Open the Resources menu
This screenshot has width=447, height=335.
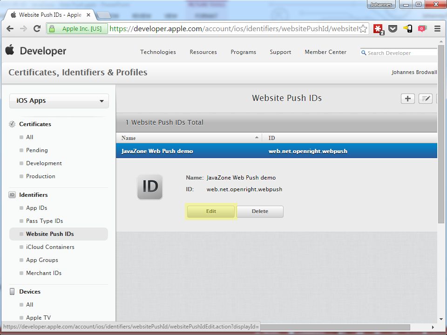(x=203, y=52)
